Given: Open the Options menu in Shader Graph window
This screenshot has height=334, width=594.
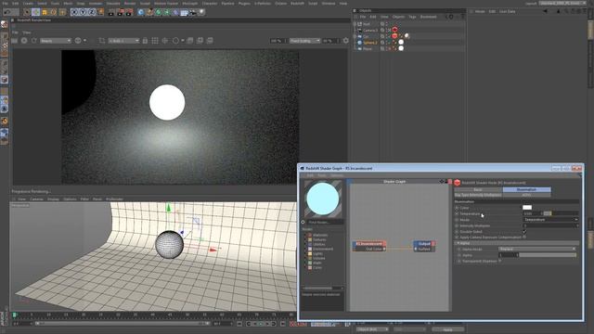Looking at the screenshot, I should (336, 175).
